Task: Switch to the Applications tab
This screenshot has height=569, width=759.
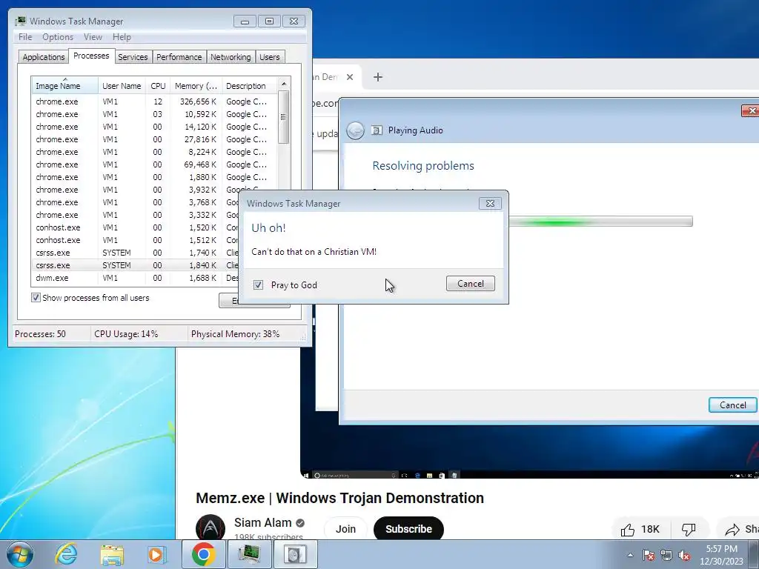Action: click(x=44, y=57)
